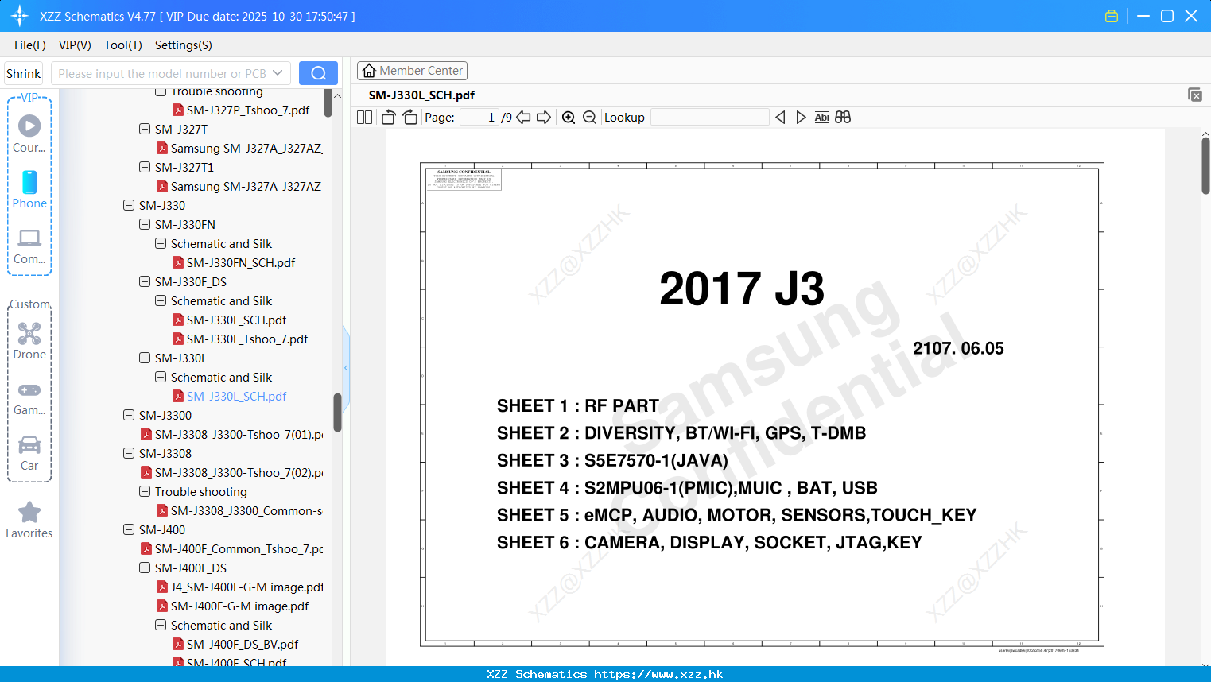Click the Page number field

coord(479,117)
